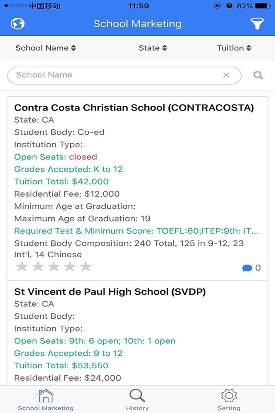Sort schools by State
This screenshot has height=413, width=275.
pos(153,48)
